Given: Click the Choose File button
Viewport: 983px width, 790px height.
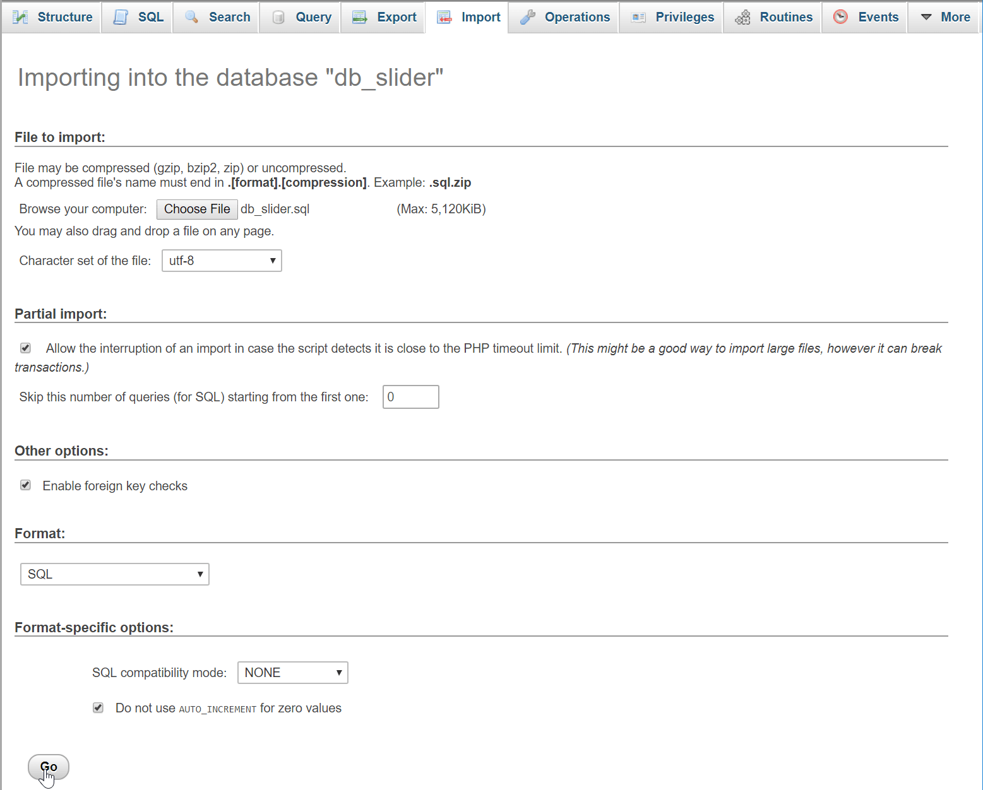Looking at the screenshot, I should click(197, 209).
